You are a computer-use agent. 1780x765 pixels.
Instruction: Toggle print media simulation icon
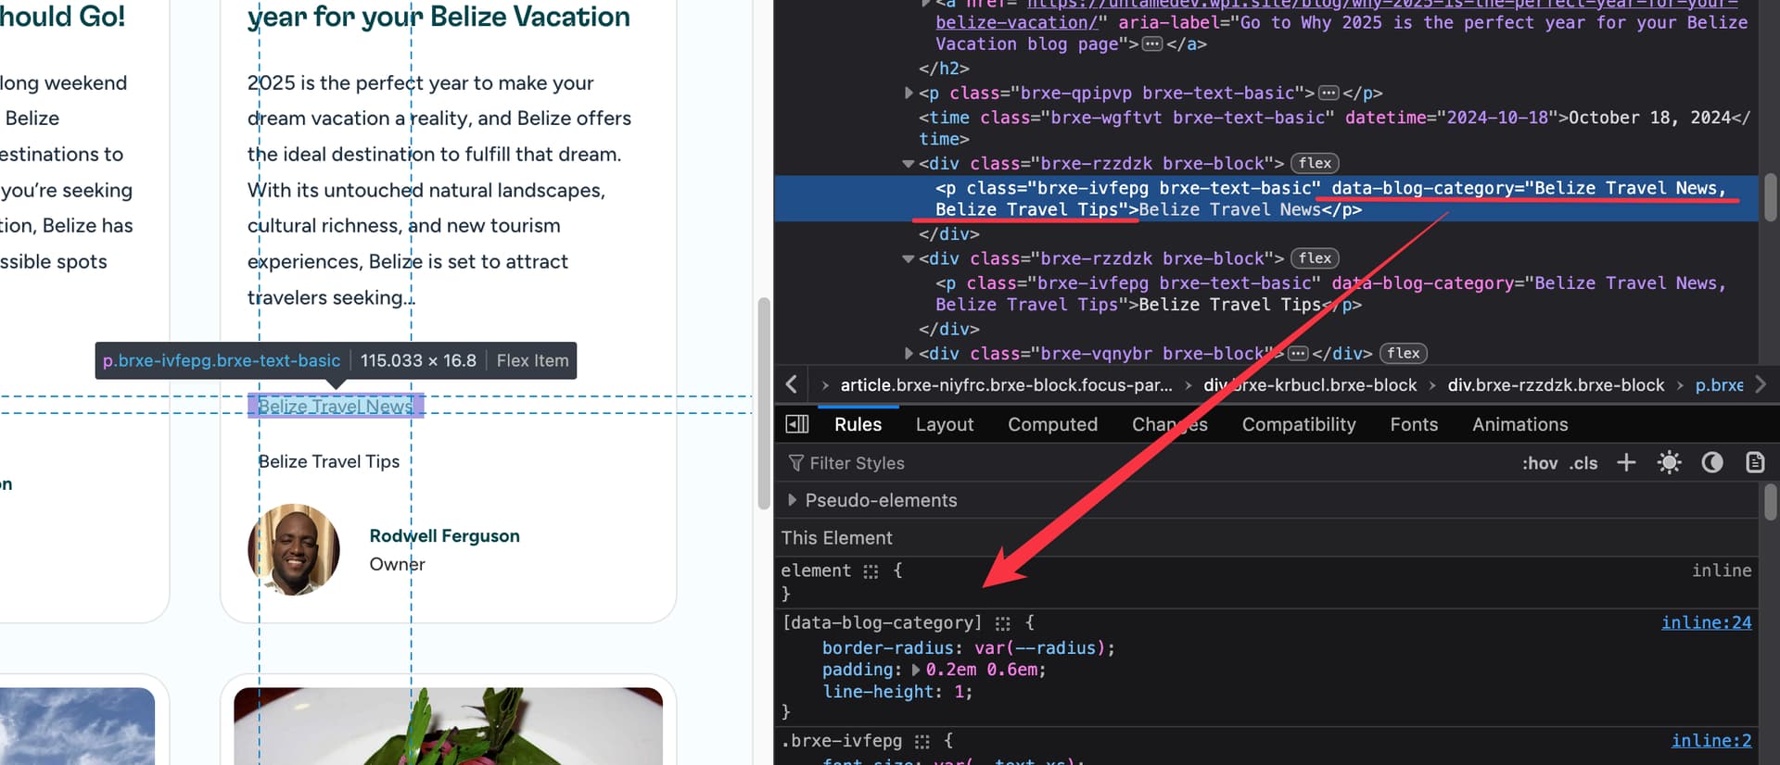pos(1754,462)
